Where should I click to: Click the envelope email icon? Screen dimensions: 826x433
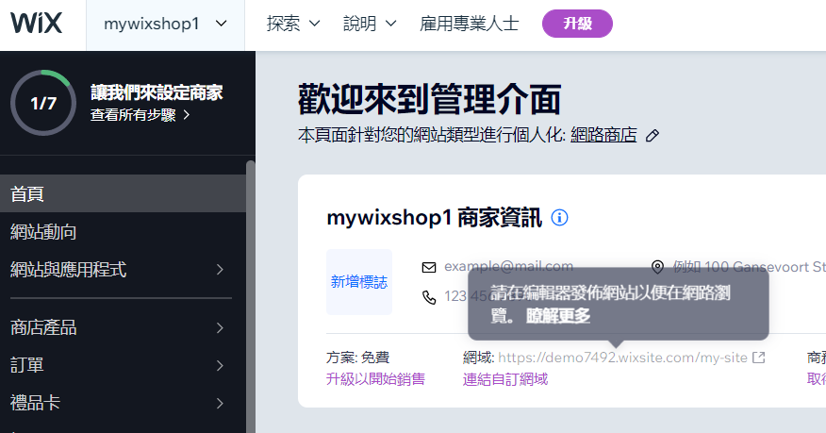click(429, 268)
